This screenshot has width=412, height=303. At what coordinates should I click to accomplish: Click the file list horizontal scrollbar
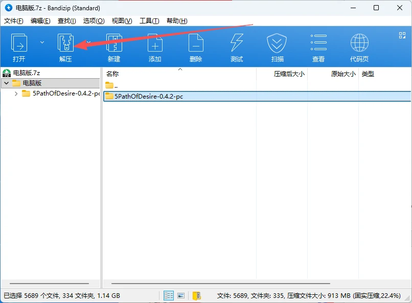click(220, 284)
